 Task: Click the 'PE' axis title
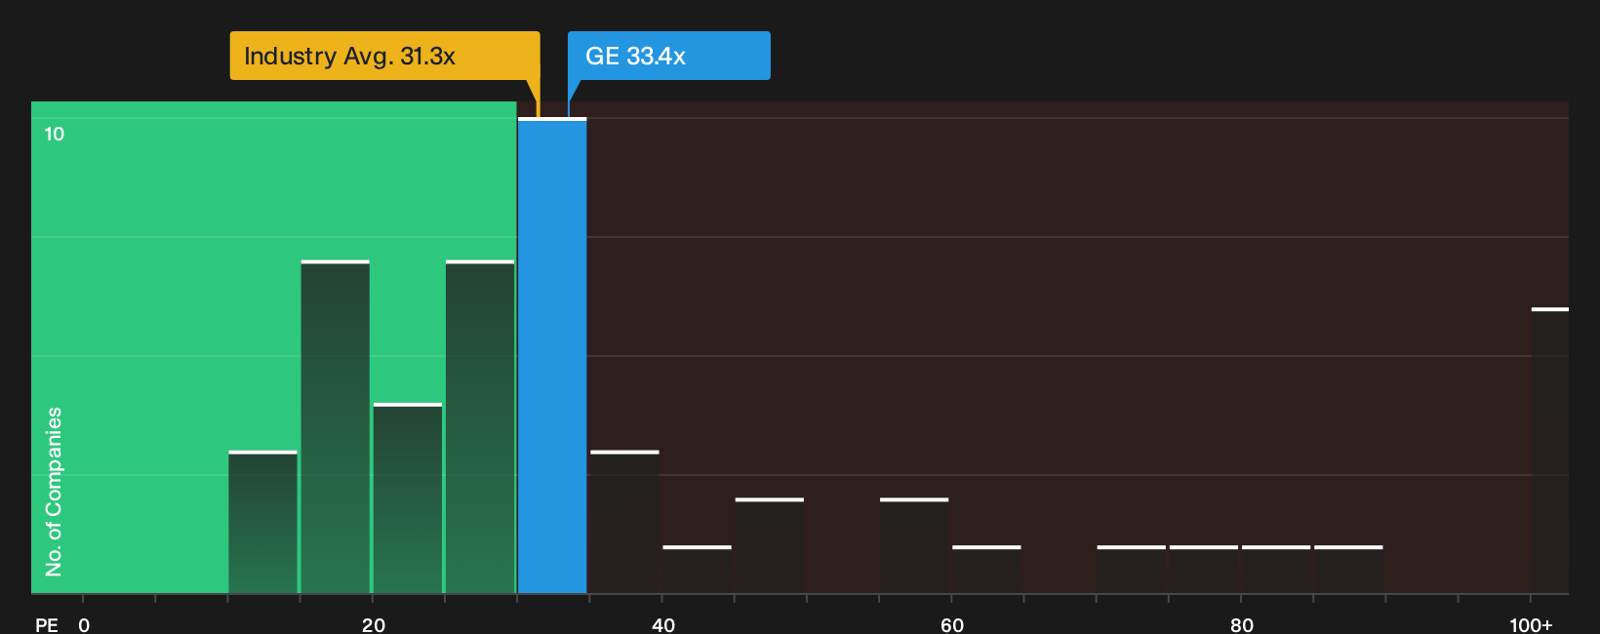[46, 624]
